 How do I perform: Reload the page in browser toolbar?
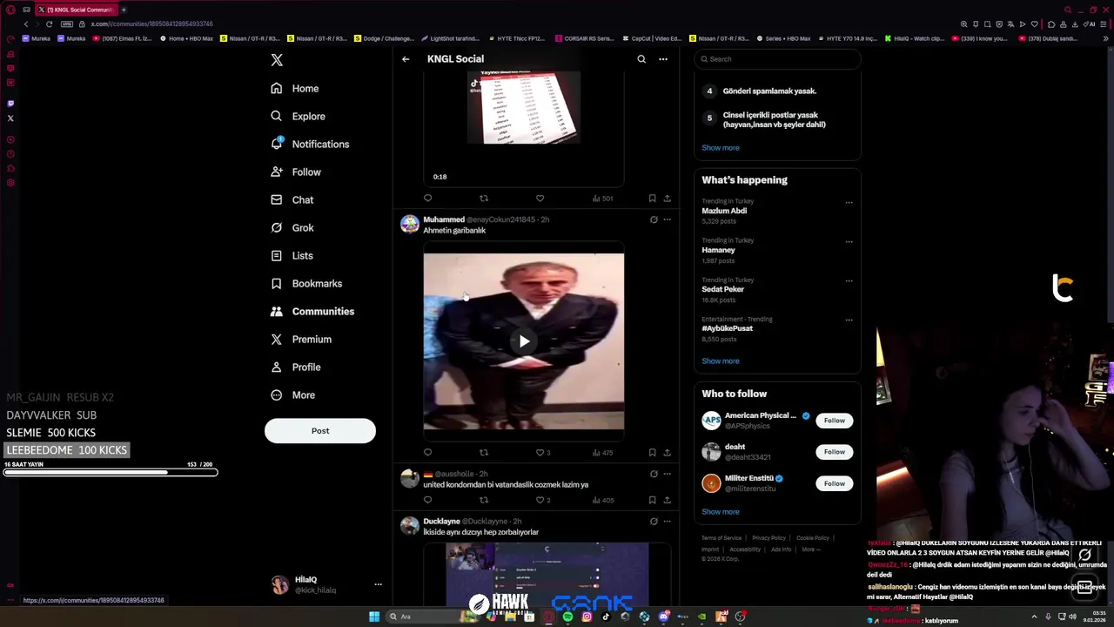pos(49,24)
